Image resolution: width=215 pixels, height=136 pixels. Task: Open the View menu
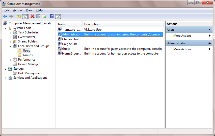[x=29, y=10]
